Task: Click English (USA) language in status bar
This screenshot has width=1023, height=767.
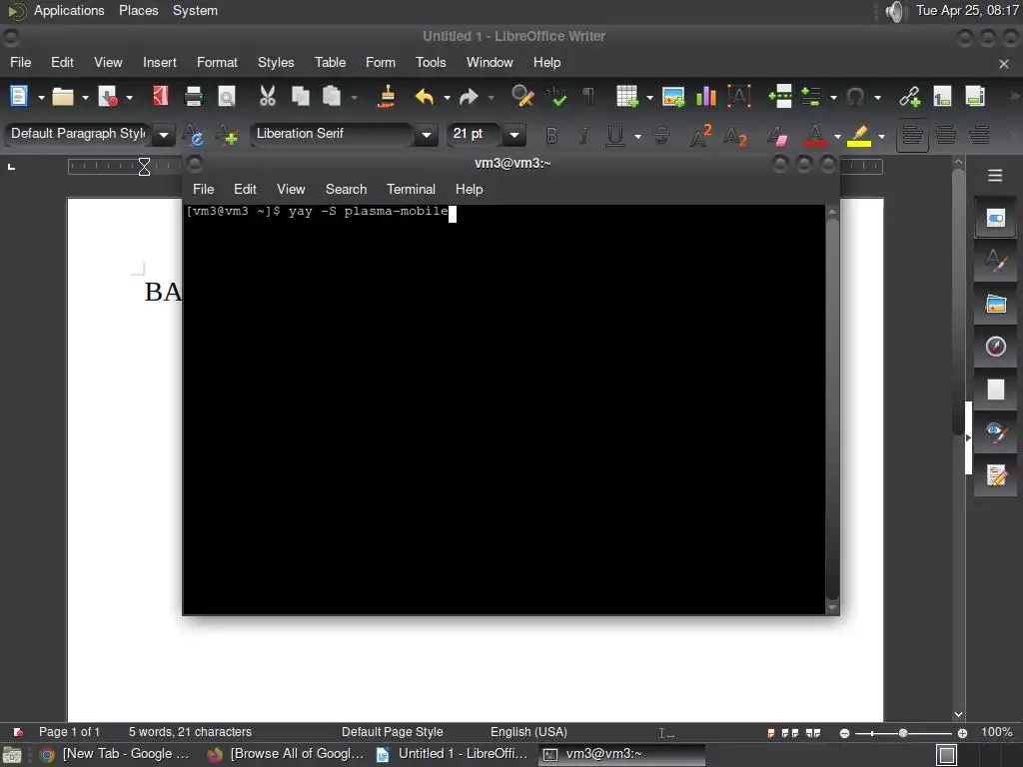Action: (528, 732)
